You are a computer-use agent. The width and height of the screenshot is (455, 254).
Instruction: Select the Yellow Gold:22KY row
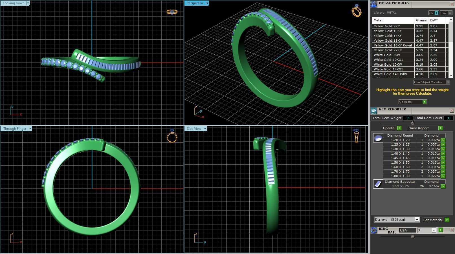410,50
